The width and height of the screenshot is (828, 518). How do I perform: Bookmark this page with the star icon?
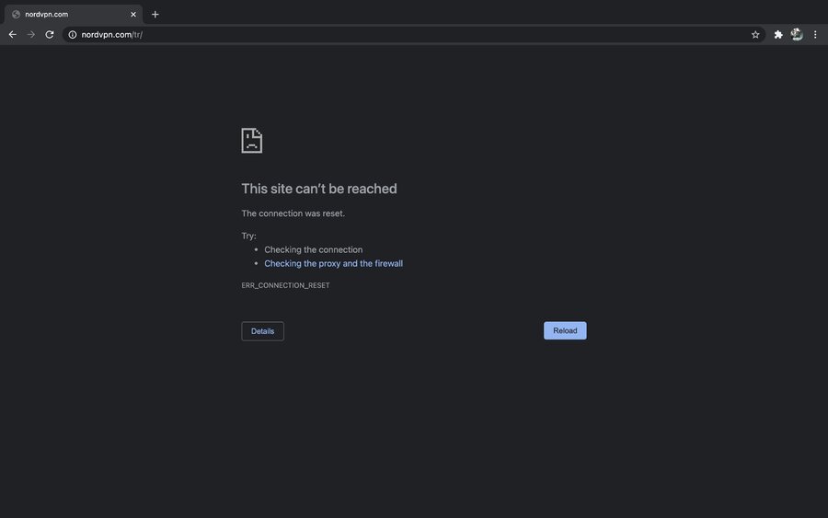pos(755,35)
